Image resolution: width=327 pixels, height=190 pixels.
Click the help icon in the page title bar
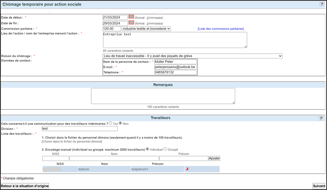click(322, 4)
